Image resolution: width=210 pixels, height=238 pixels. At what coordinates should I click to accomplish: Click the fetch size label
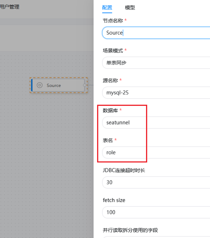click(x=114, y=200)
